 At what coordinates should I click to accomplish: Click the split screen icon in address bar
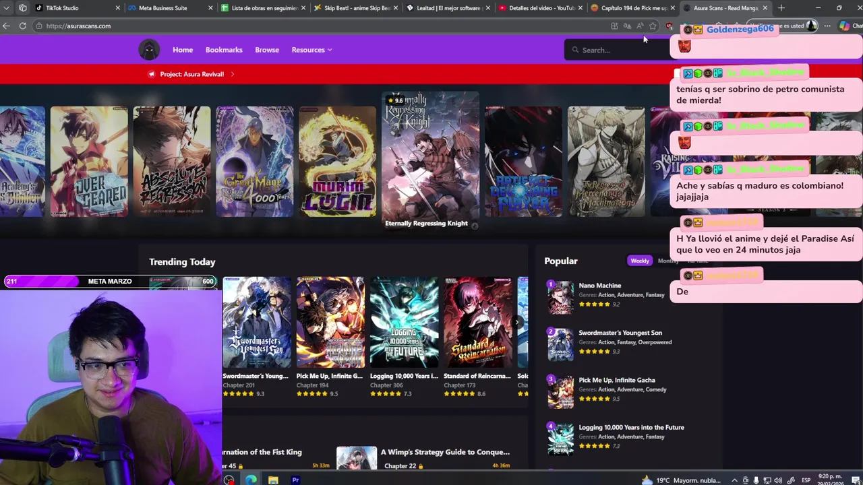(614, 26)
